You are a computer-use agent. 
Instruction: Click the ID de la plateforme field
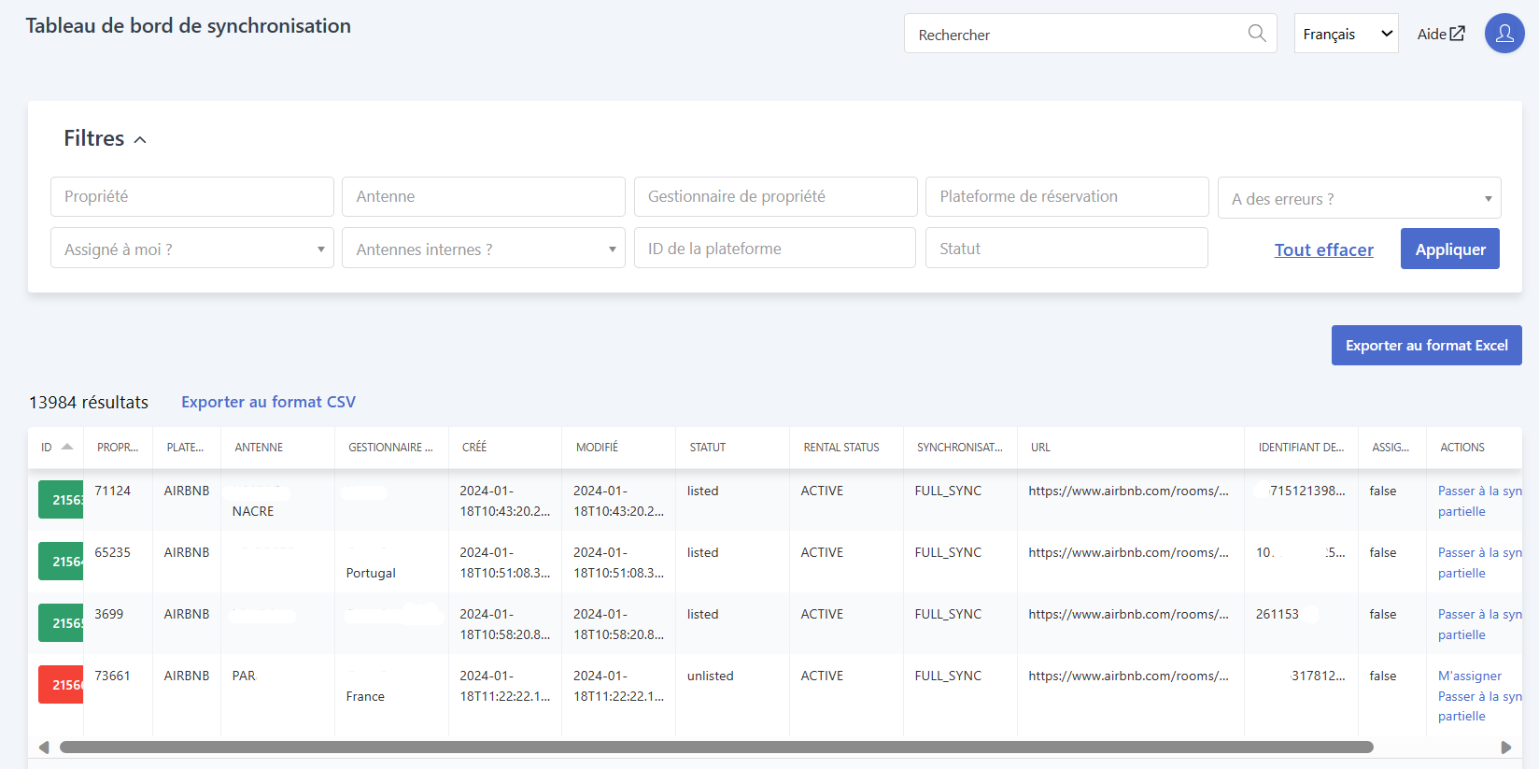coord(775,249)
